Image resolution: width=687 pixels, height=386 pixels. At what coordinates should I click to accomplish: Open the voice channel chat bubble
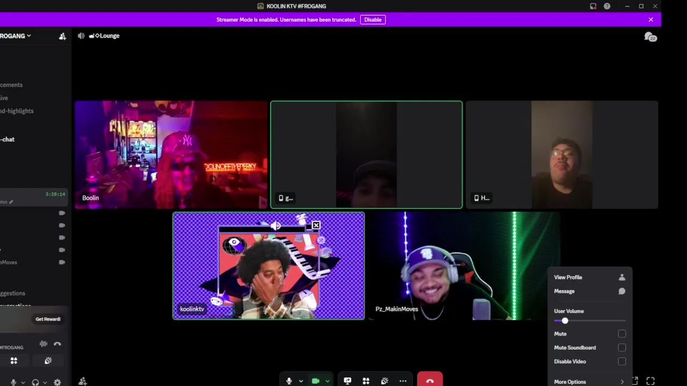pos(651,36)
